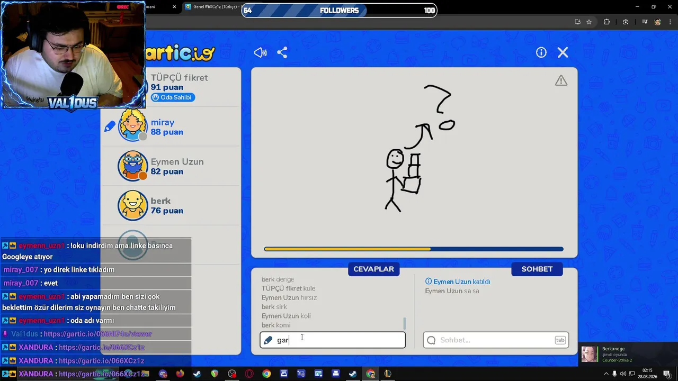Open berk's avatar in the player list

pos(132,205)
